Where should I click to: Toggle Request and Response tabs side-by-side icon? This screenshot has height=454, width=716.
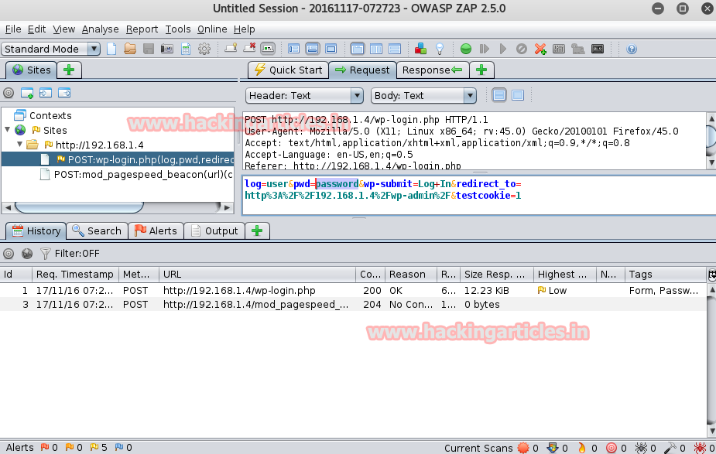pyautogui.click(x=358, y=49)
